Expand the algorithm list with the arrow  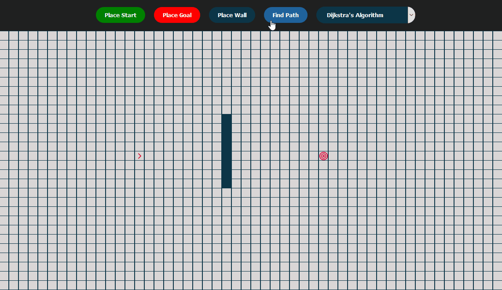[411, 15]
